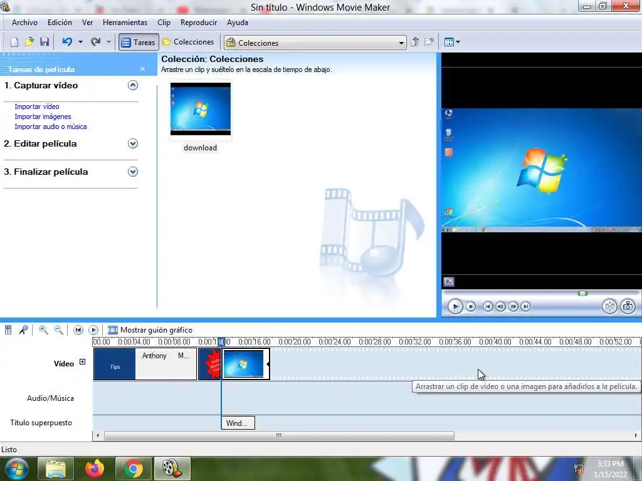The height and width of the screenshot is (481, 642).
Task: Click the timeline scroll right arrow
Action: pos(636,436)
